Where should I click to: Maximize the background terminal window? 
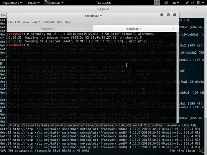point(196,8)
